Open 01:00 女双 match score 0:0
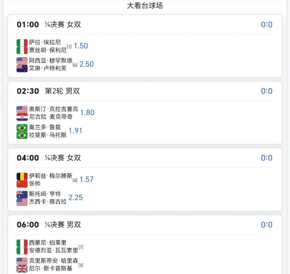 [x=266, y=25]
